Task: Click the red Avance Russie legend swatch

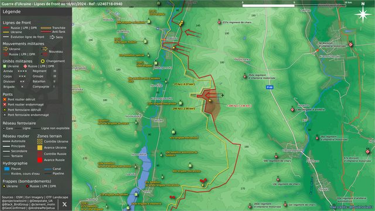Action: 40,160
